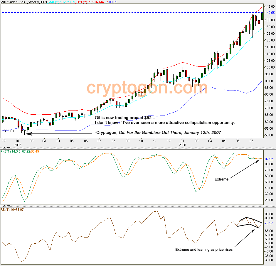Click the cryptogon.com watermark
Screen dimensions: 276x266
(x=147, y=87)
